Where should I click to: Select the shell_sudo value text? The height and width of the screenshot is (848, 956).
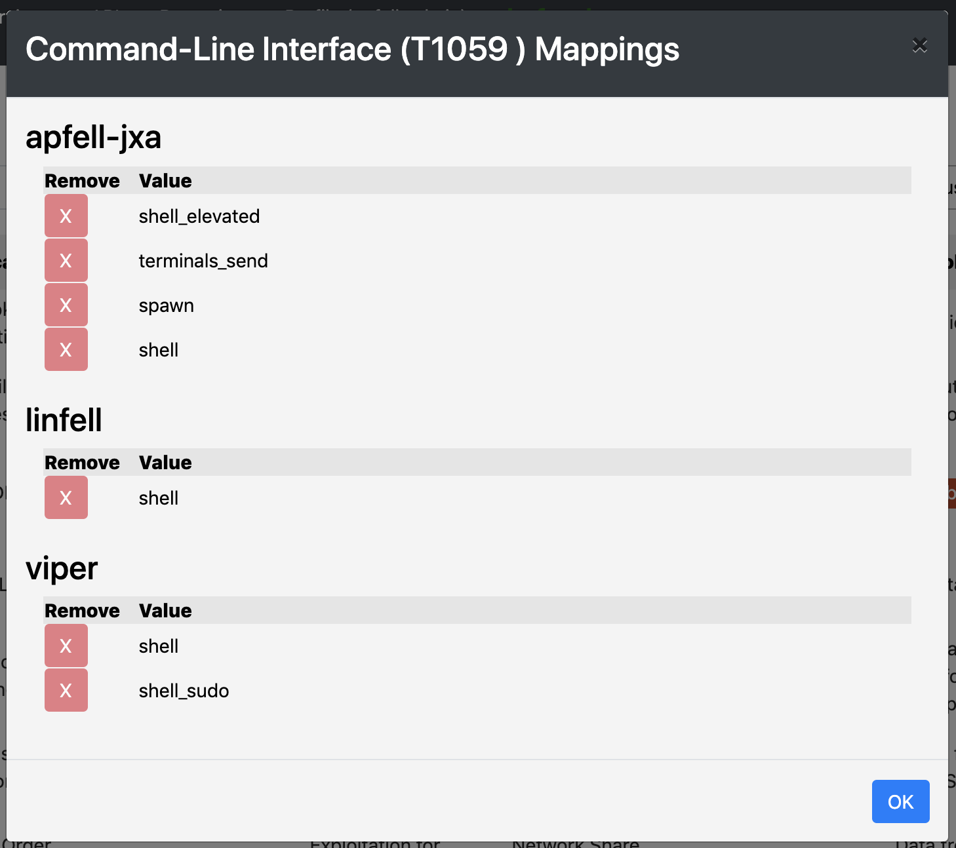pyautogui.click(x=184, y=691)
